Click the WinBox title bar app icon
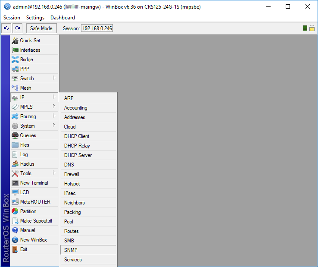The width and height of the screenshot is (318, 267). pyautogui.click(x=7, y=7)
